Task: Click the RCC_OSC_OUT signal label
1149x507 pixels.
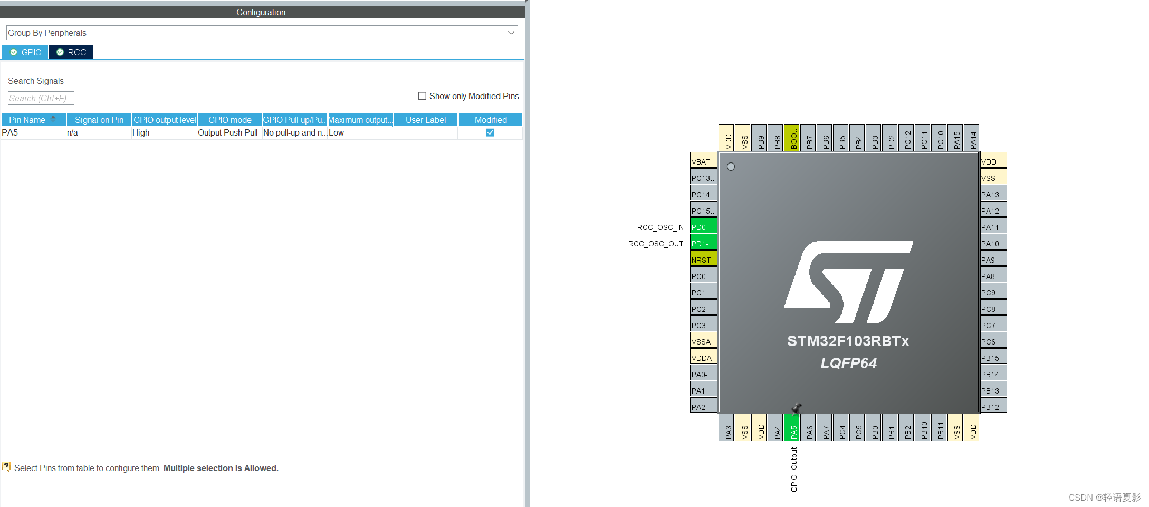Action: tap(656, 244)
